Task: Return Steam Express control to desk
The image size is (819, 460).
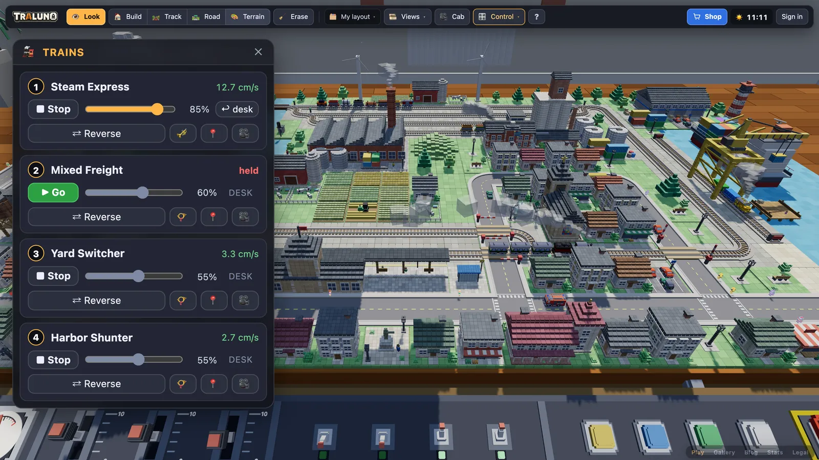Action: coord(237,109)
